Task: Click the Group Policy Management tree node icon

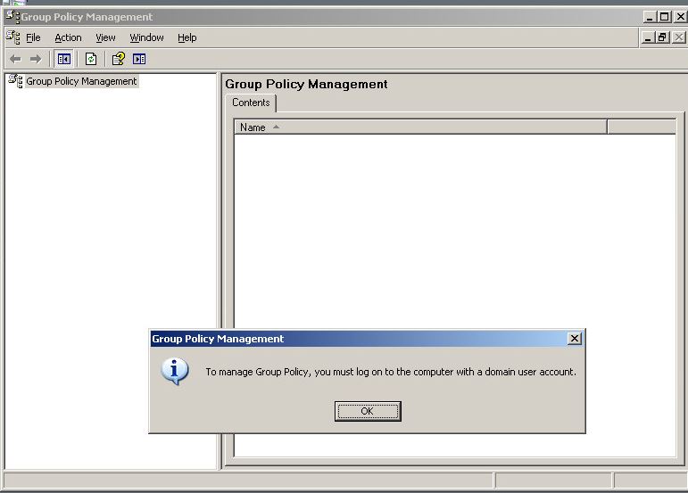Action: (x=15, y=81)
